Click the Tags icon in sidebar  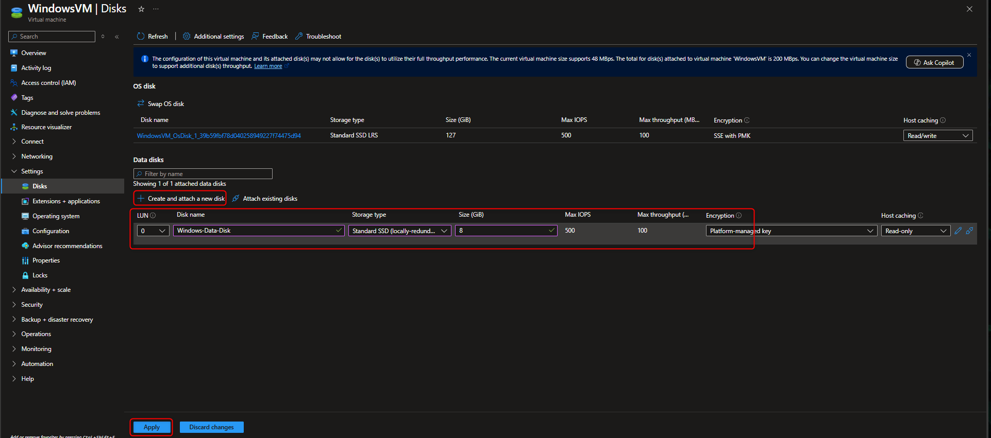click(14, 97)
